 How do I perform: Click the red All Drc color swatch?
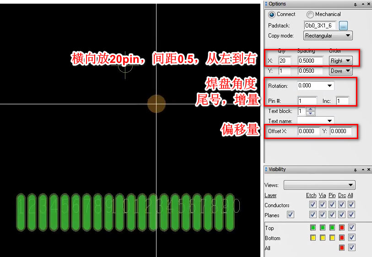[x=342, y=248]
